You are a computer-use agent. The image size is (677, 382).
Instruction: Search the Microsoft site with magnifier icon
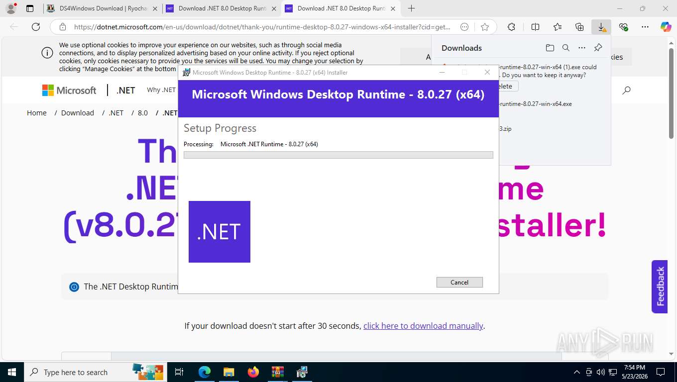[627, 90]
